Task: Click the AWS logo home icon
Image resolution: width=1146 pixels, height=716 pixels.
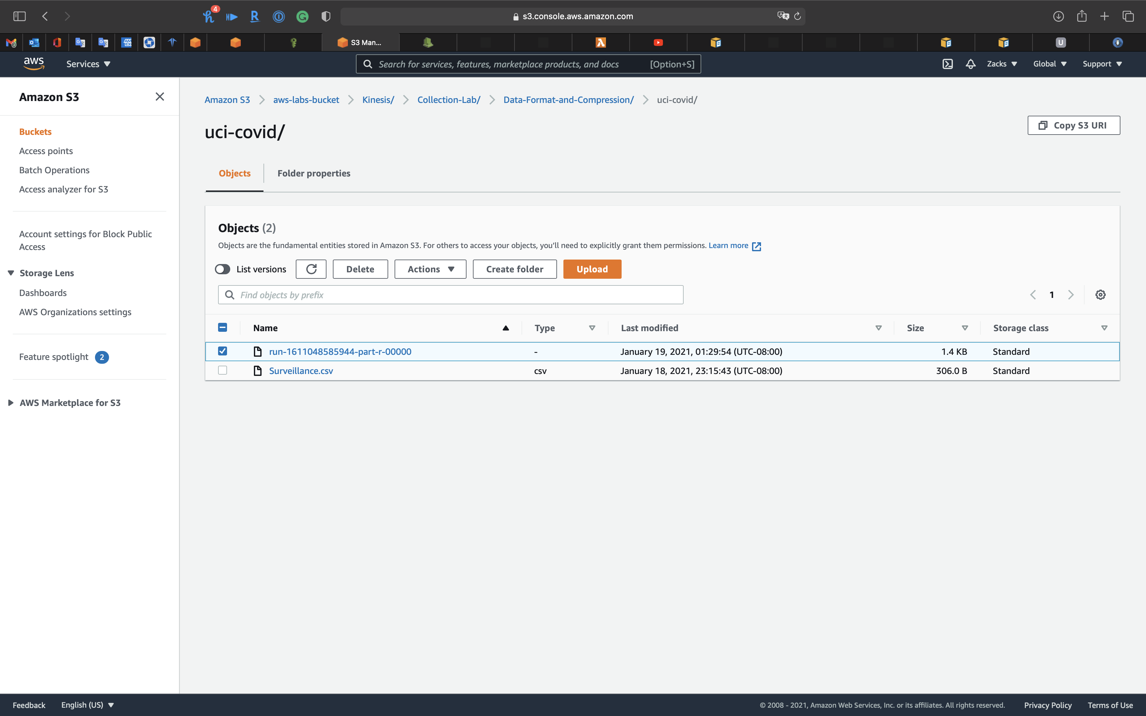Action: [34, 64]
